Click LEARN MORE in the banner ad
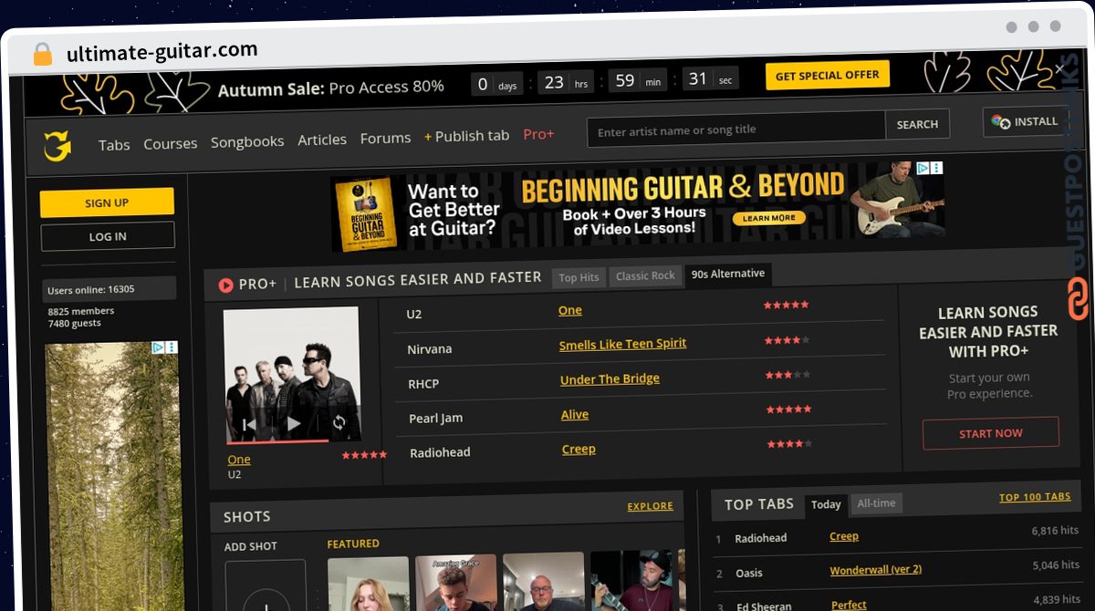This screenshot has height=611, width=1095. click(768, 218)
